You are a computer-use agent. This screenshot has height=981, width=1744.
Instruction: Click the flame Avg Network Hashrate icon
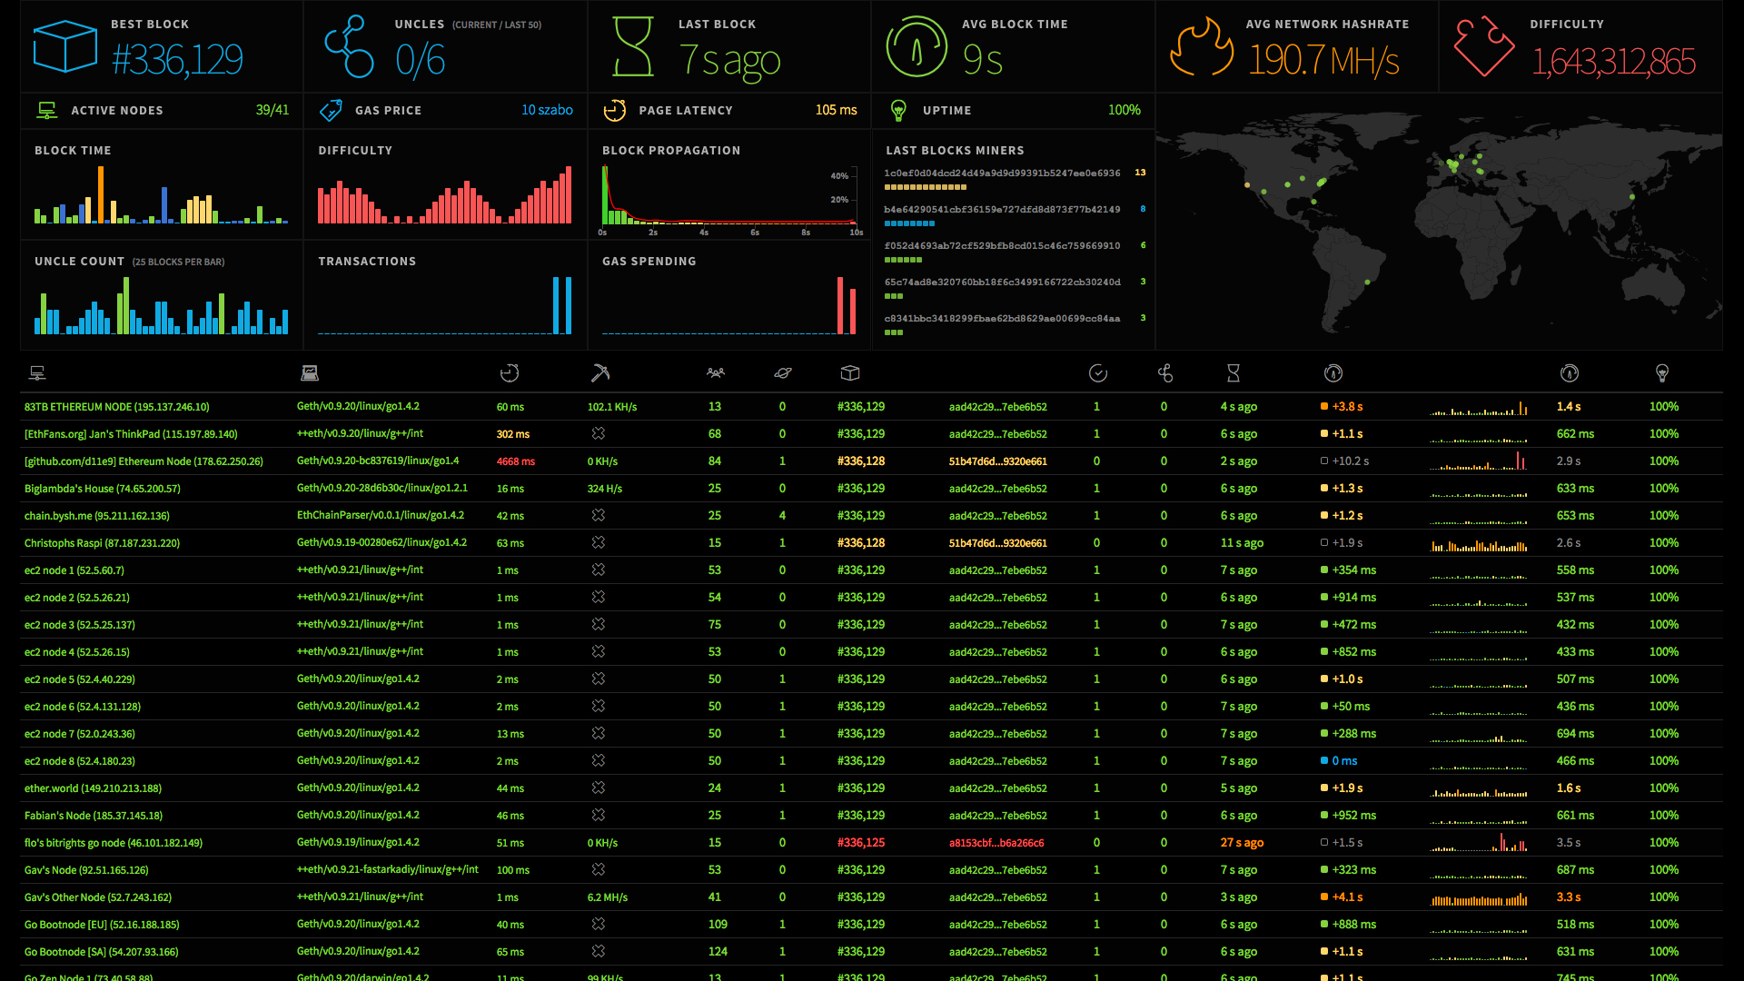pos(1201,46)
